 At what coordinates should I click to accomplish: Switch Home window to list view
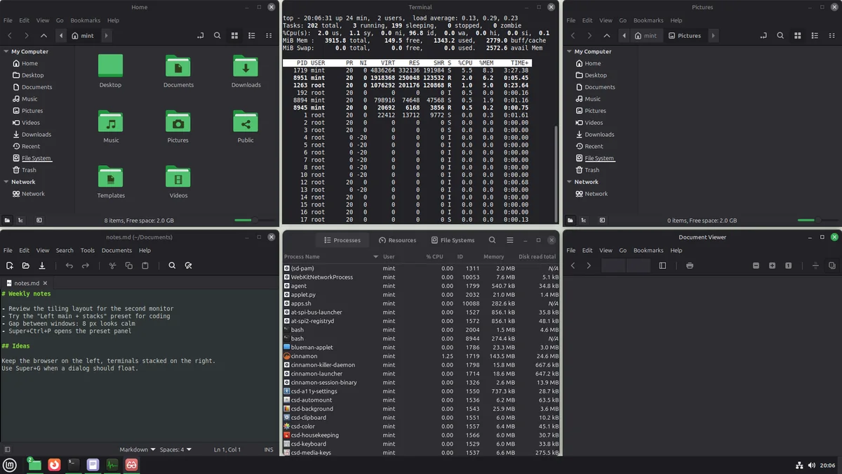pyautogui.click(x=252, y=35)
